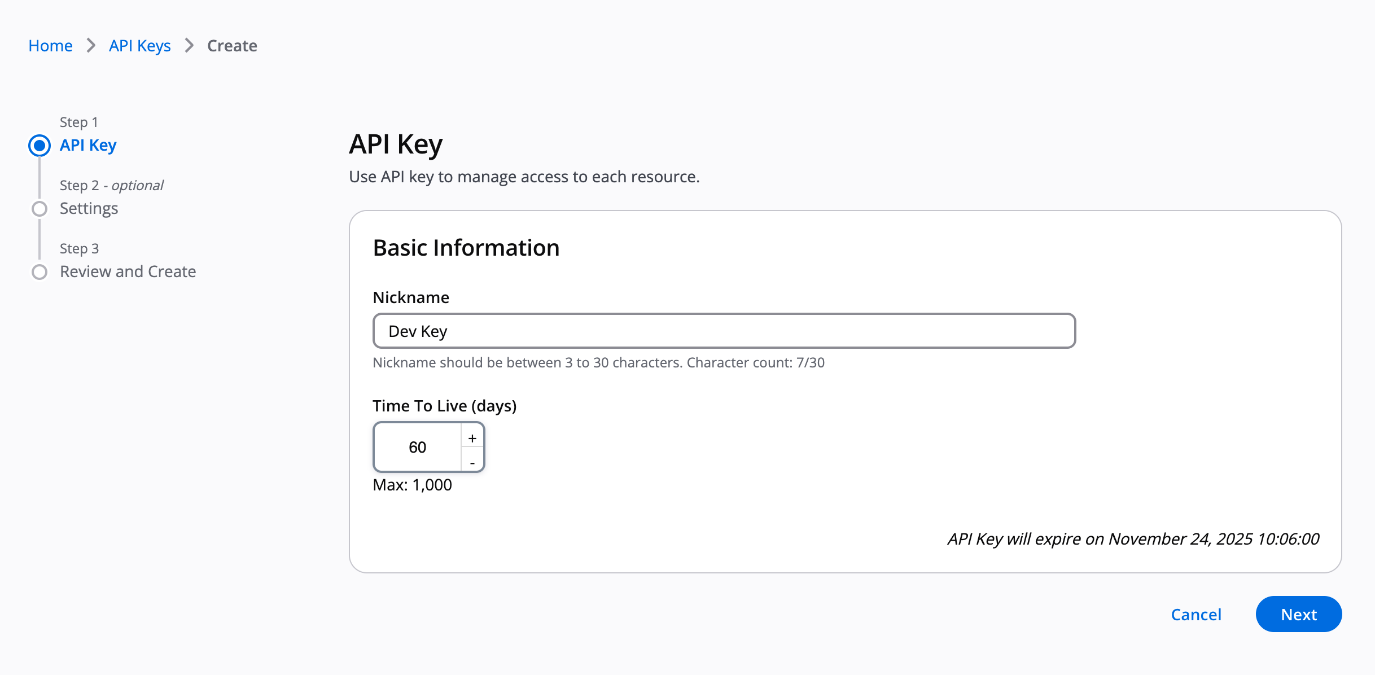Click the Settings step label
This screenshot has width=1375, height=675.
89,209
